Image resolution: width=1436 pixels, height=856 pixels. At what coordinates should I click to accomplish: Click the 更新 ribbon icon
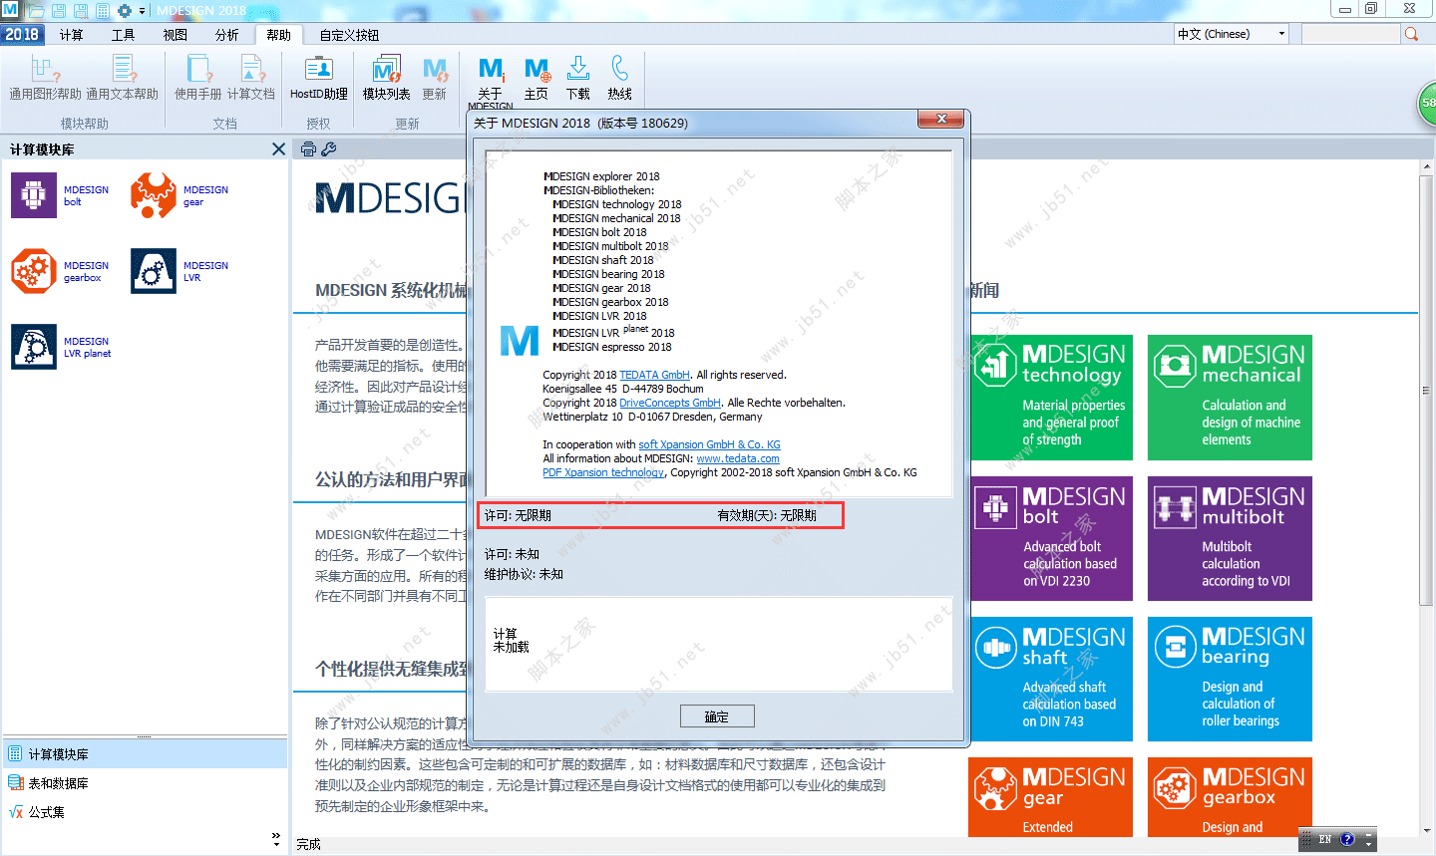click(435, 79)
